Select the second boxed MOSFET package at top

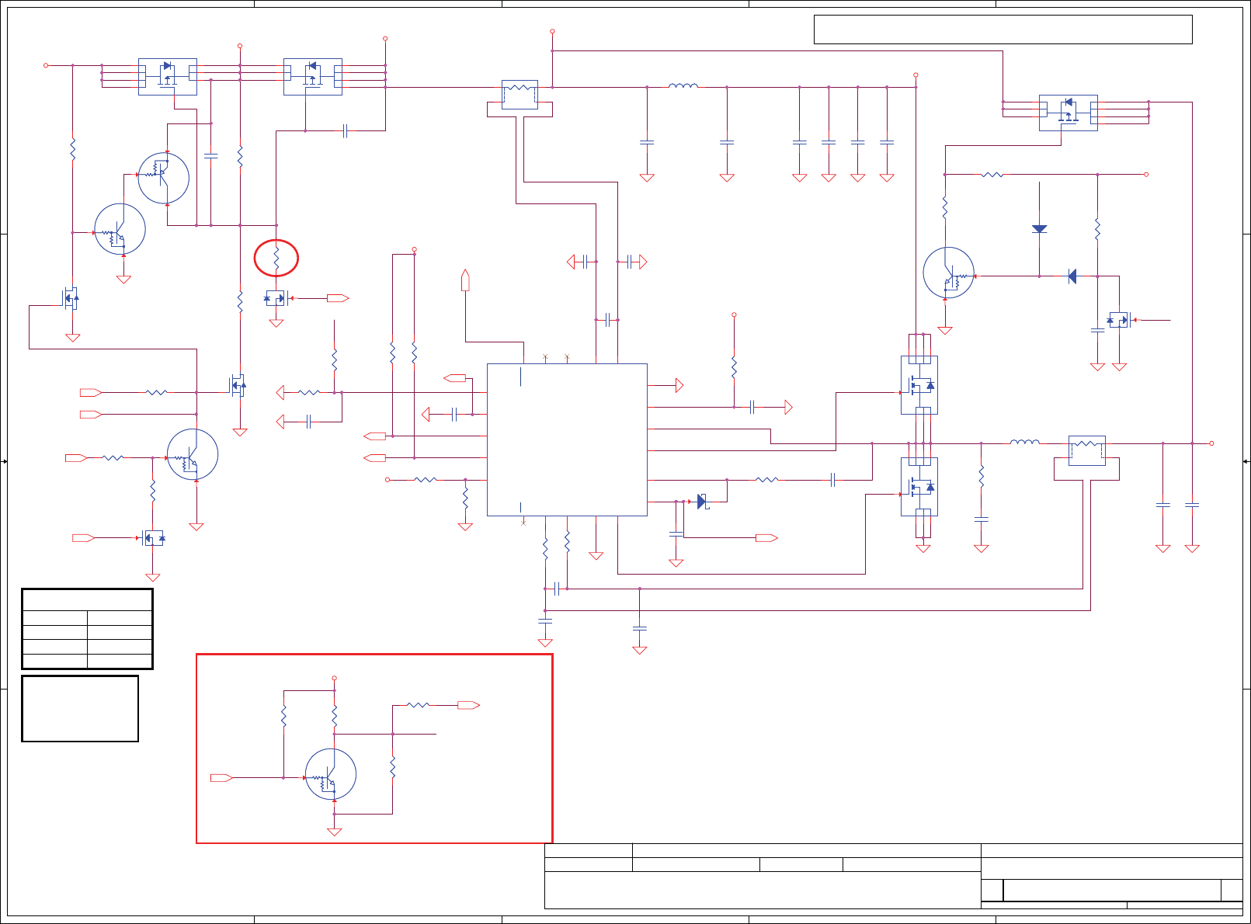[313, 77]
